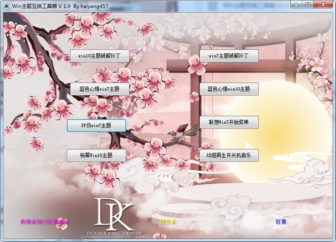Visit the magenta 欢迎访问 forum link

pyautogui.click(x=45, y=221)
